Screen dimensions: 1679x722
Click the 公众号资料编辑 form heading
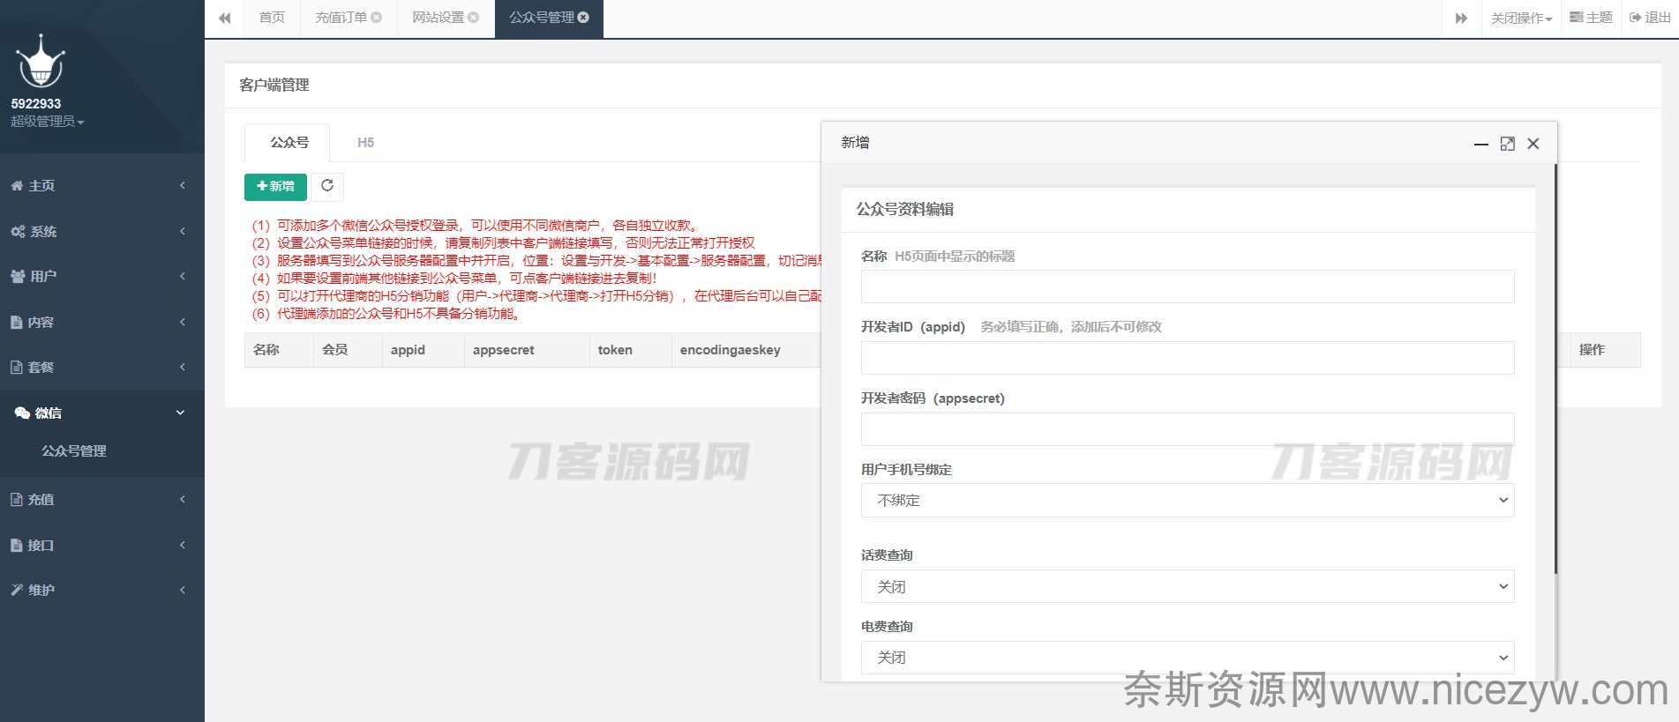coord(905,209)
